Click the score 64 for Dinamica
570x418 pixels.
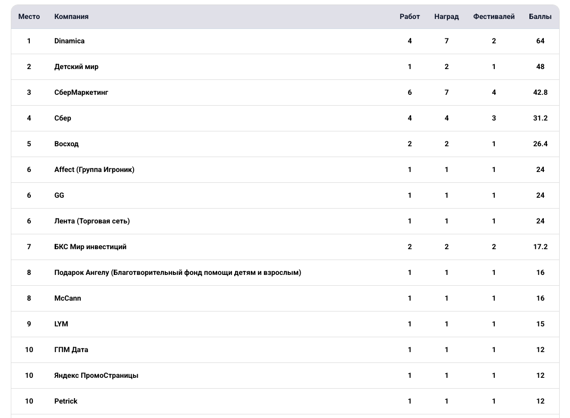pos(540,41)
